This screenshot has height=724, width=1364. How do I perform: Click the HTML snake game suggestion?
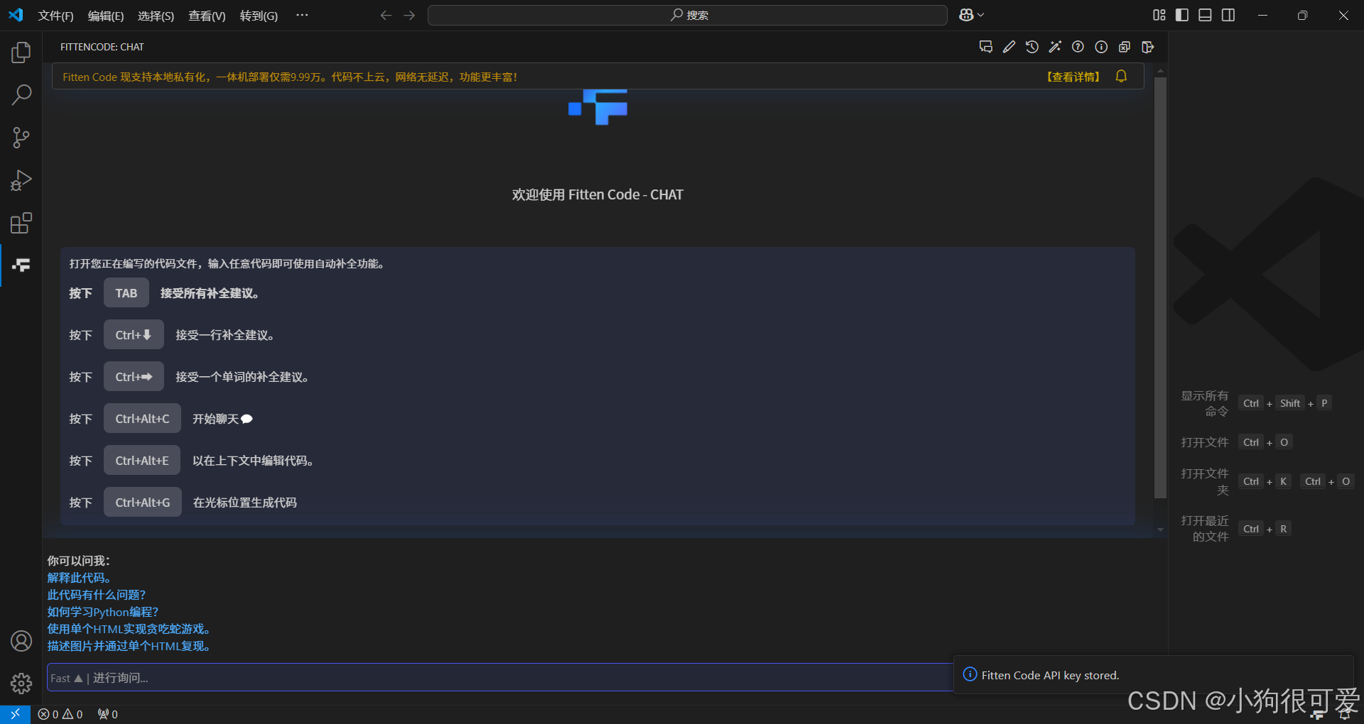[129, 629]
